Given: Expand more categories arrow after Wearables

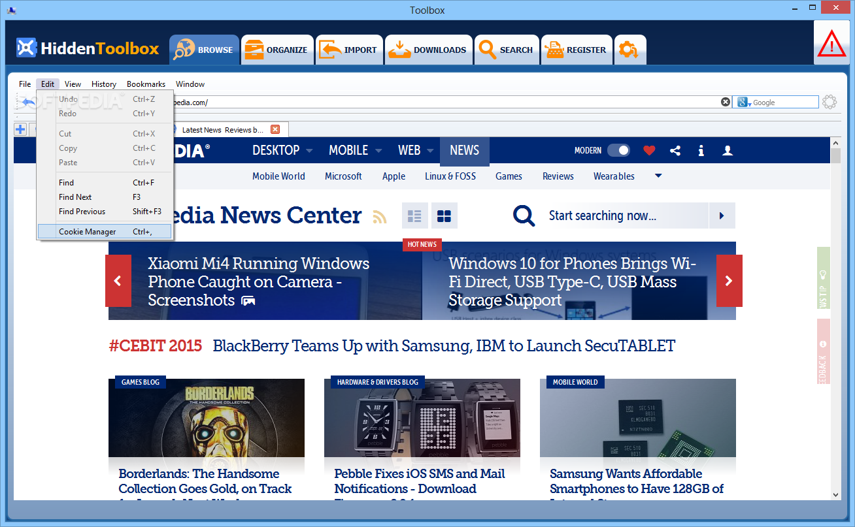Looking at the screenshot, I should 658,176.
